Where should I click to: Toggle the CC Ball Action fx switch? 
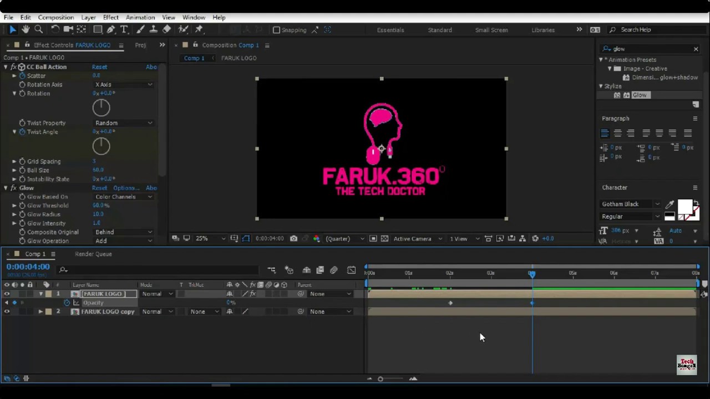13,67
